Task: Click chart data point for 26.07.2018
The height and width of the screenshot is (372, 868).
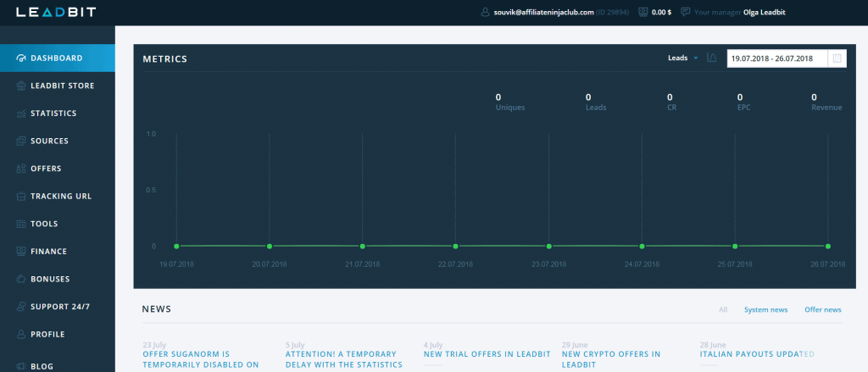Action: [828, 247]
